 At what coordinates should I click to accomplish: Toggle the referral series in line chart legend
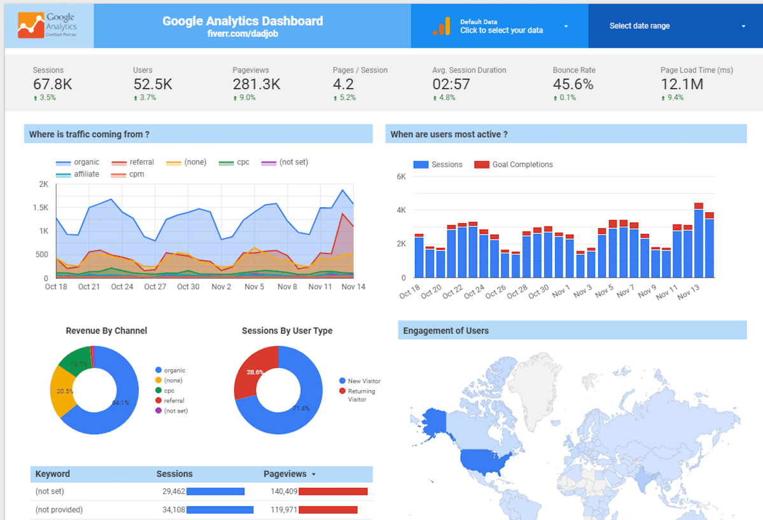pyautogui.click(x=119, y=163)
